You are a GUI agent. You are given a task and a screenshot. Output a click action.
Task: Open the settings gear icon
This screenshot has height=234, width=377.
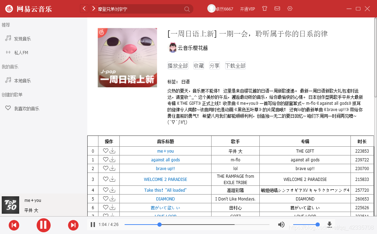click(290, 8)
